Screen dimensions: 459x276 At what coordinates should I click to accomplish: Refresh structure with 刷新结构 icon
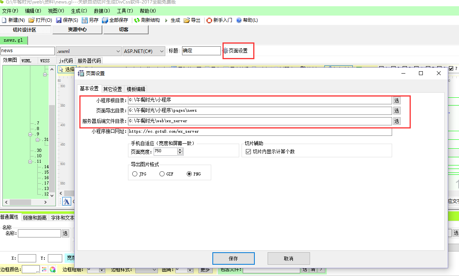click(137, 20)
